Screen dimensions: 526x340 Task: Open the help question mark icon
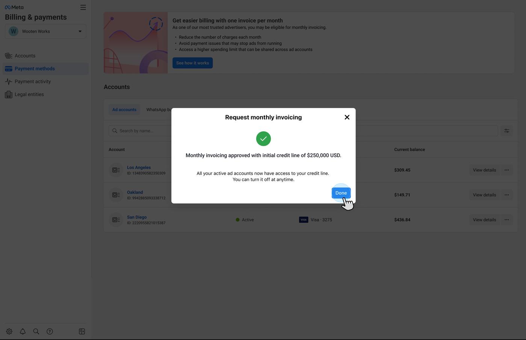(x=50, y=331)
